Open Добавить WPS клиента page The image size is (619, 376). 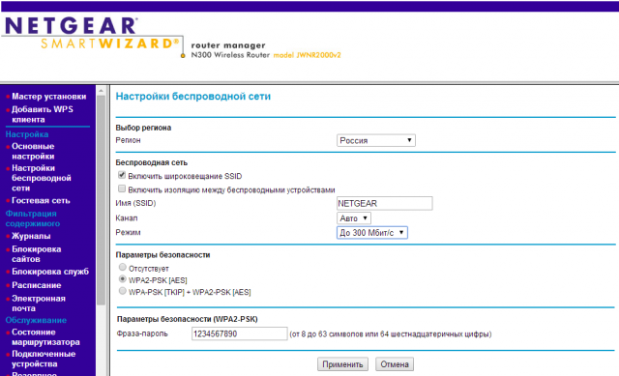pos(43,114)
